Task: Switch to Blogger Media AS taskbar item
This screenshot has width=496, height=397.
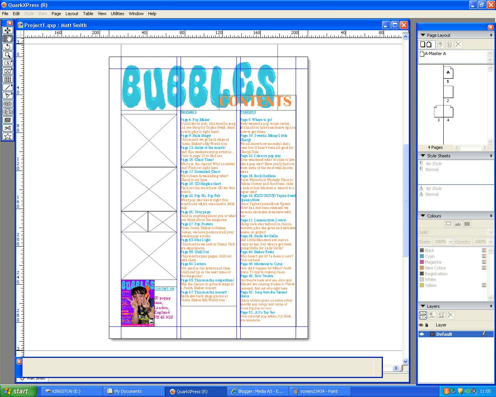Action: click(258, 391)
